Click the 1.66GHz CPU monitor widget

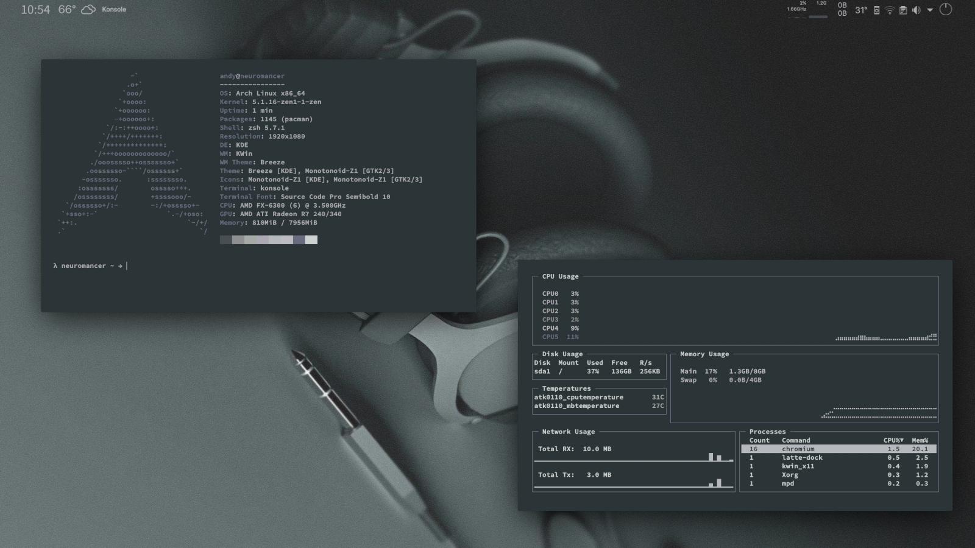coord(796,9)
